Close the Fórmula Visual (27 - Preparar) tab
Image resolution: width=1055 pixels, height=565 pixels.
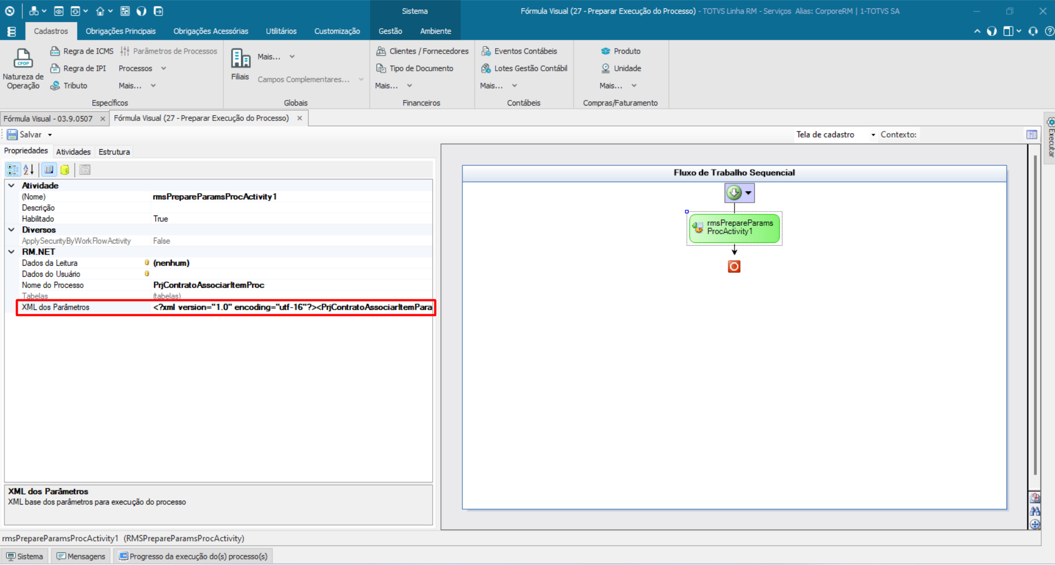(x=300, y=118)
